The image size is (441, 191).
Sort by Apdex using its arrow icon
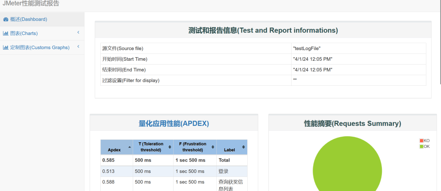click(x=130, y=147)
